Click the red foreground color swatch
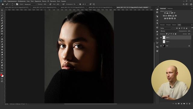 coord(1,75)
